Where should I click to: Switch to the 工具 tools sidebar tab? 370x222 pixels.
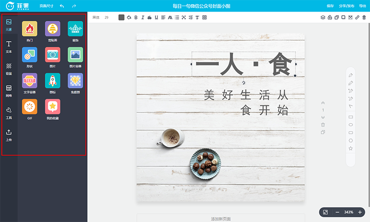pos(9,113)
